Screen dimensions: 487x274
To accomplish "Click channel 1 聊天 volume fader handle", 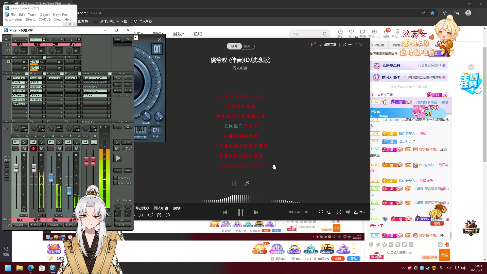I will (16, 168).
